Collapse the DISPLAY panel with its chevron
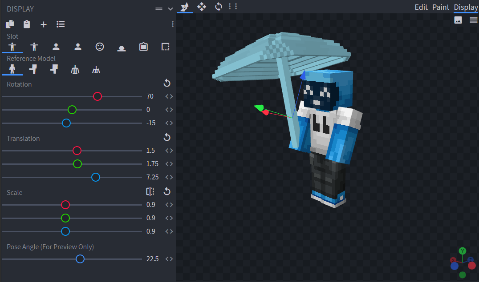Viewport: 479px width, 282px height. click(170, 8)
